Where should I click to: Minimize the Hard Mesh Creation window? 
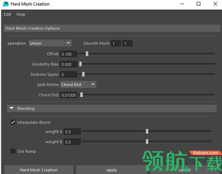(x=182, y=4)
